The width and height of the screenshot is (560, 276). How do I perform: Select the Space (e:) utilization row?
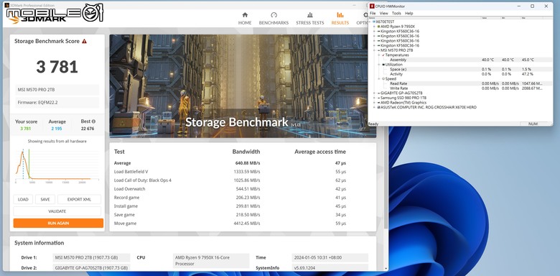tap(460, 69)
